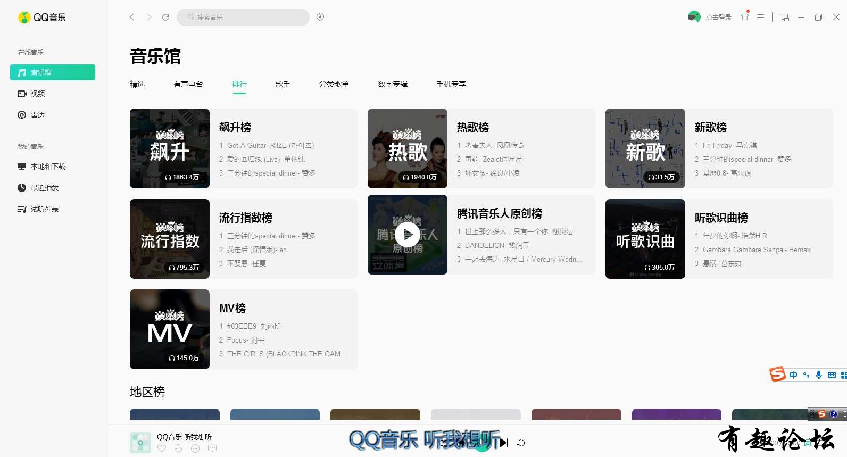Focus the 搜索音乐 search field
Screen dimensions: 847x457
coord(243,17)
